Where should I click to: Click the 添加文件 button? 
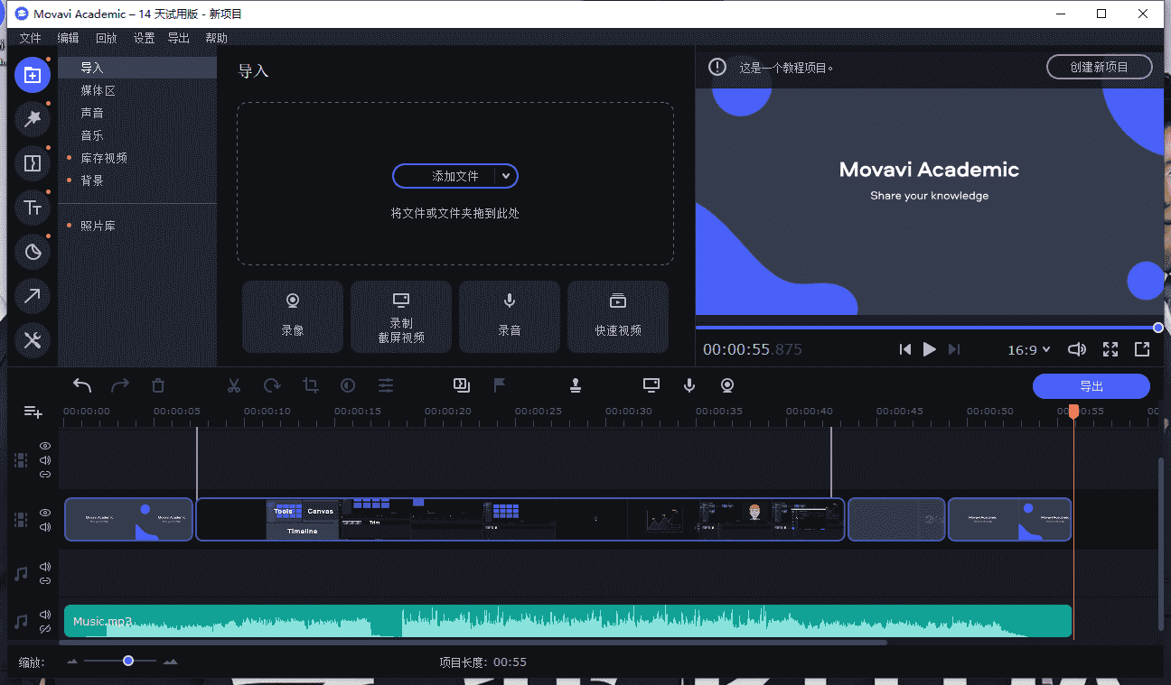pos(454,176)
